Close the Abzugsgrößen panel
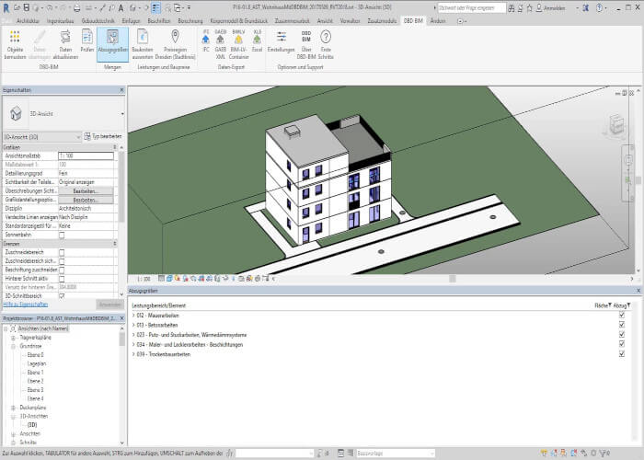This screenshot has width=644, height=460. (638, 291)
